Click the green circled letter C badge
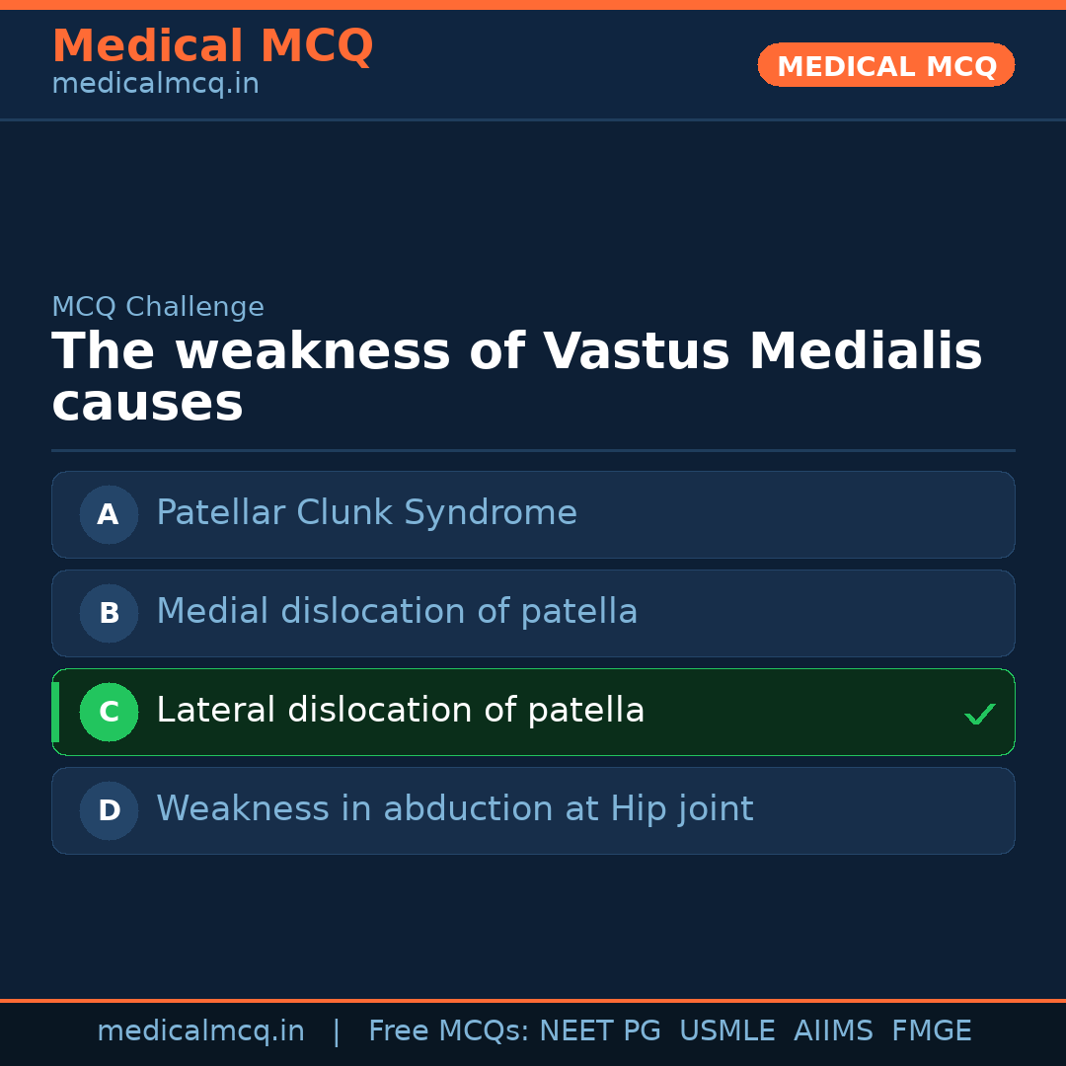 (x=109, y=712)
